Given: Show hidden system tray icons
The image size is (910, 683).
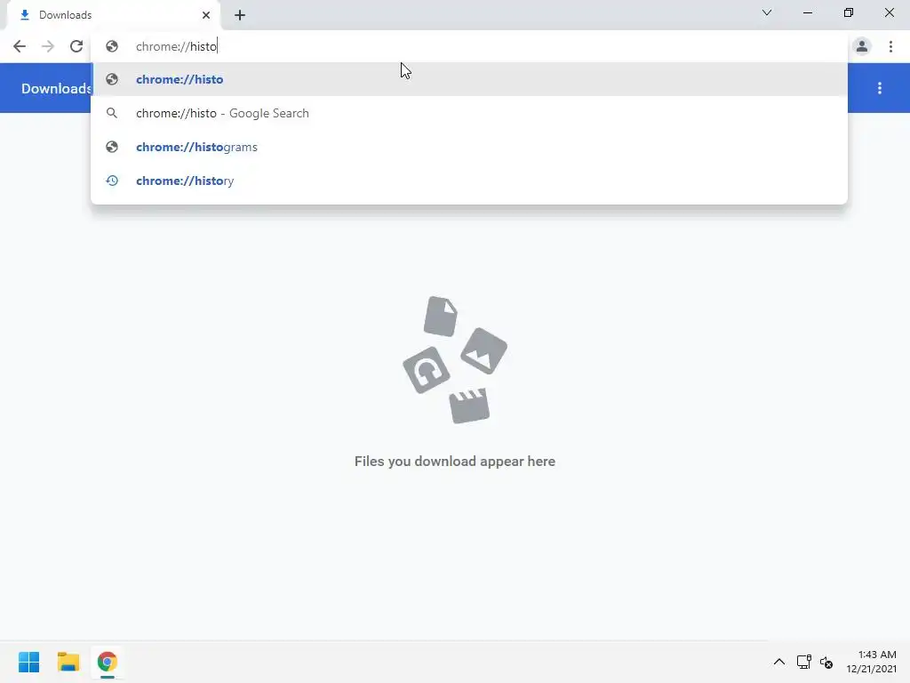Looking at the screenshot, I should click(x=778, y=662).
